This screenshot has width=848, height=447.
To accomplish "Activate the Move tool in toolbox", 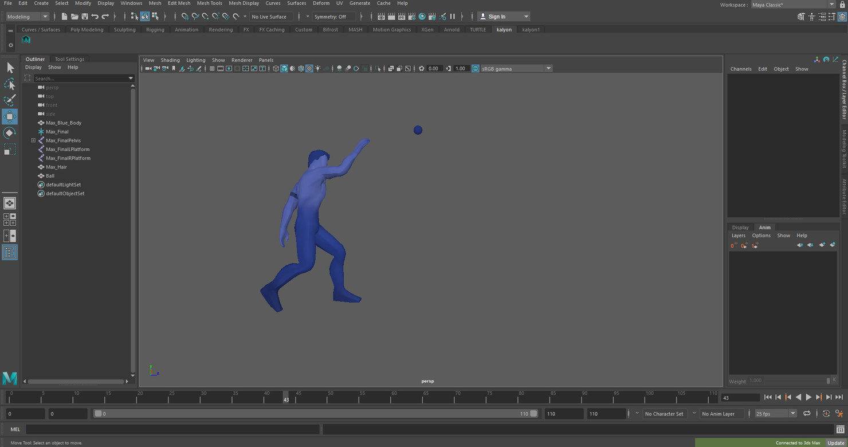I will [x=10, y=117].
